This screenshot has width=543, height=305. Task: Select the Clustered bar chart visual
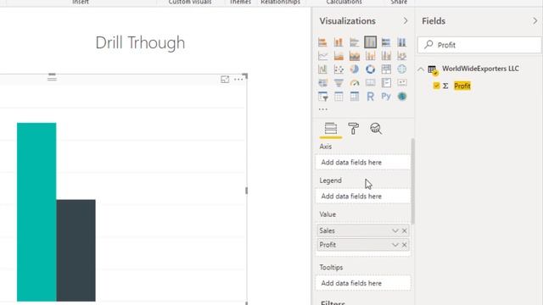[355, 42]
